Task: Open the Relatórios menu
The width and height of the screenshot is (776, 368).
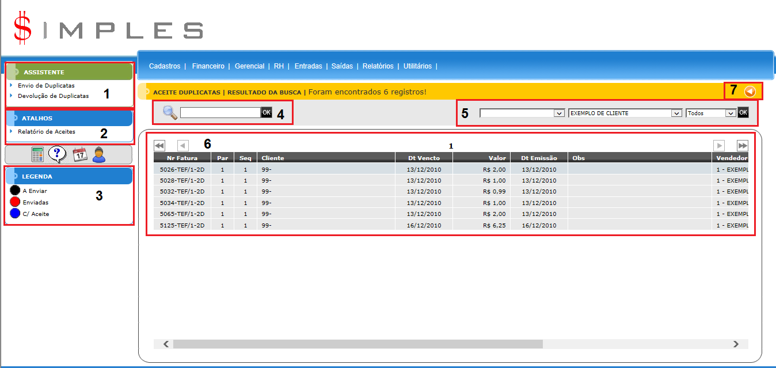Action: click(x=378, y=66)
